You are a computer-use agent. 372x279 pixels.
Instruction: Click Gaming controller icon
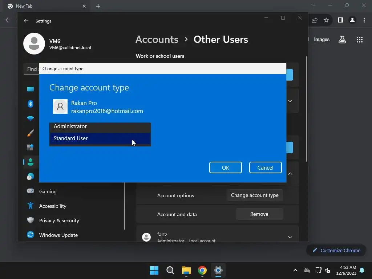(31, 191)
